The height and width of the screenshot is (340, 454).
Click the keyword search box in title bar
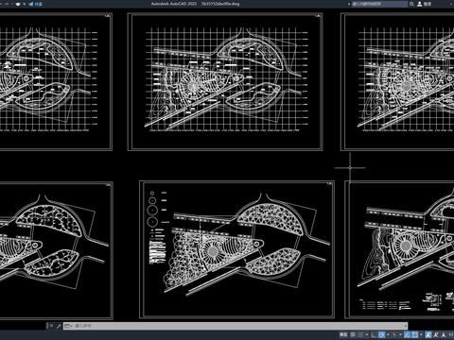[x=379, y=4]
